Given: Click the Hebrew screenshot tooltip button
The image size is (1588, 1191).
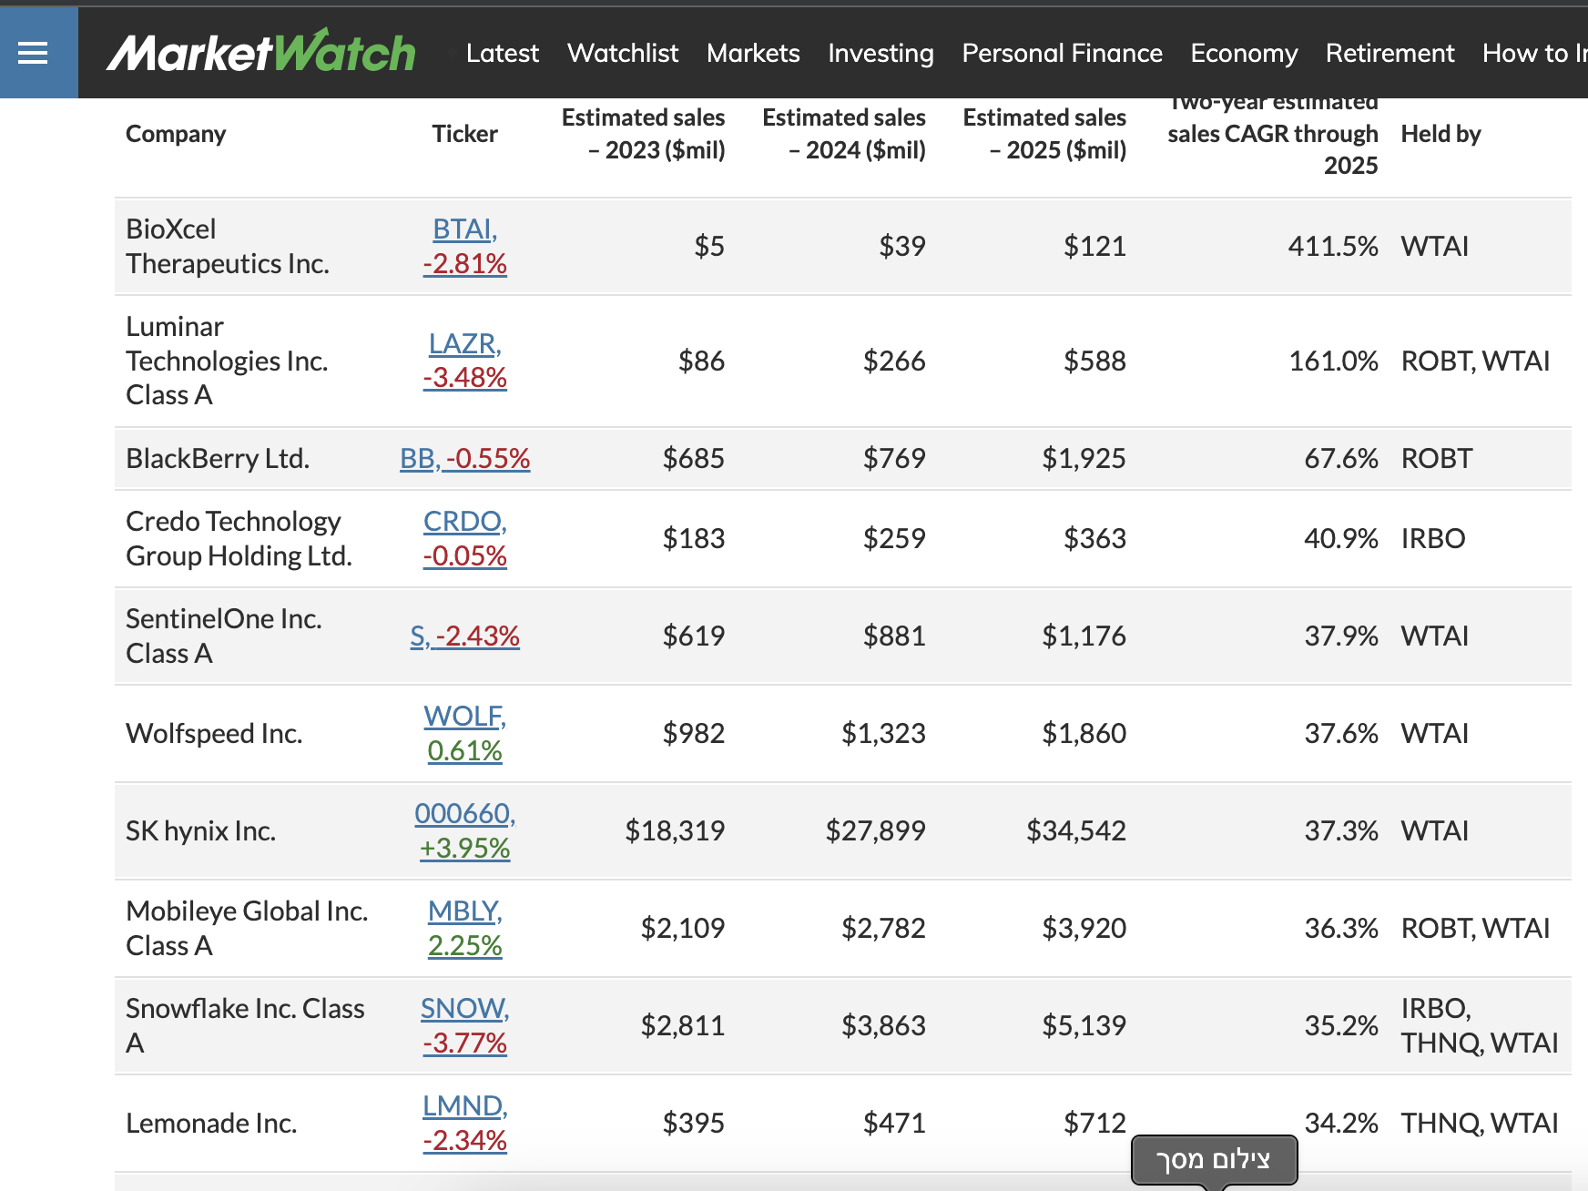Looking at the screenshot, I should pyautogui.click(x=1214, y=1160).
